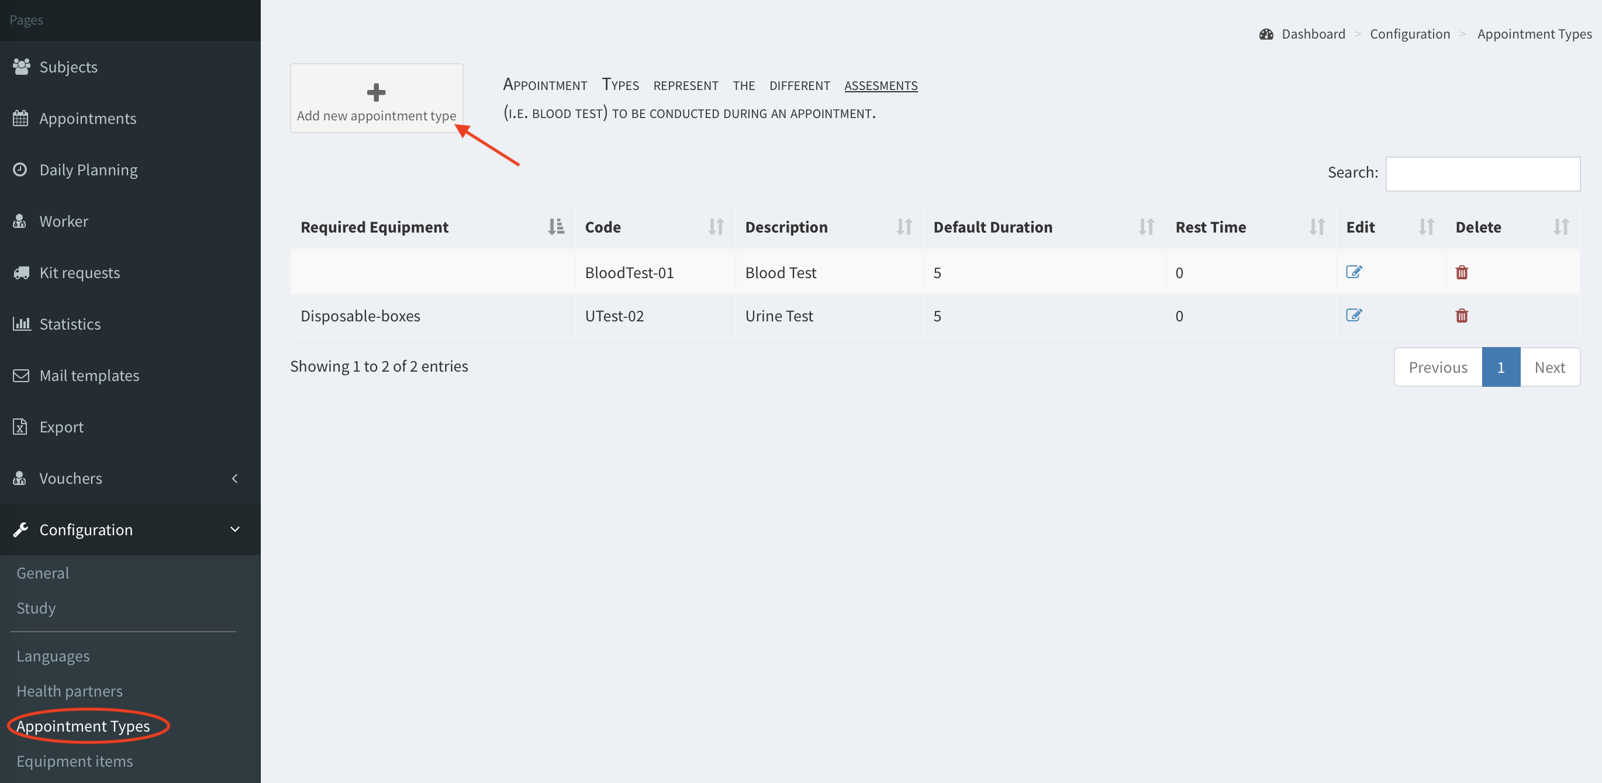Delete the Blood Test appointment type

point(1462,272)
